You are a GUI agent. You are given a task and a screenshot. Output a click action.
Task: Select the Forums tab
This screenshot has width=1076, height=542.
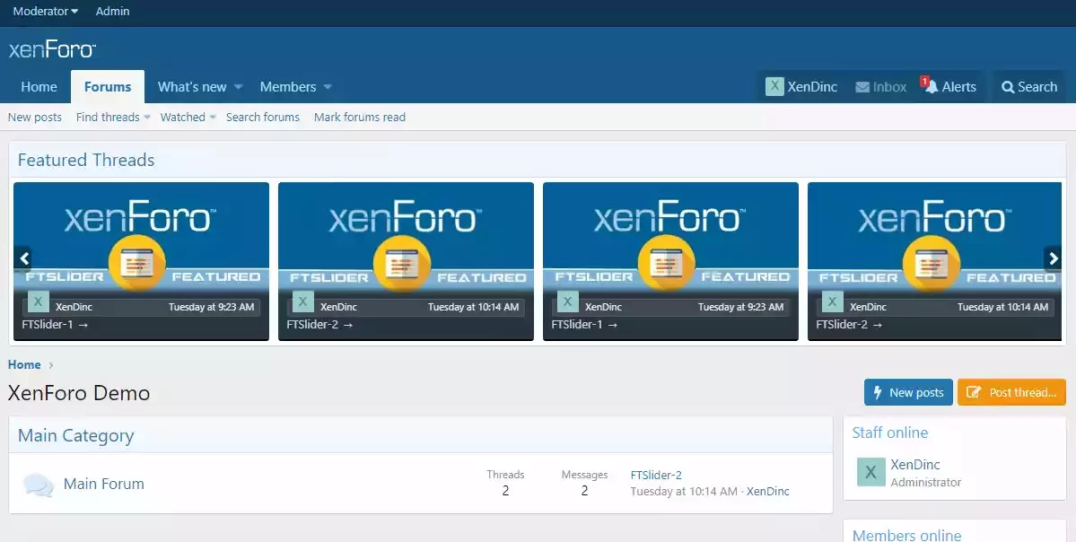[x=108, y=87]
